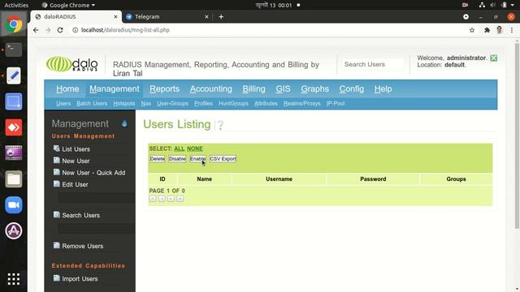Click the Disable button
This screenshot has width=520, height=292.
(177, 159)
